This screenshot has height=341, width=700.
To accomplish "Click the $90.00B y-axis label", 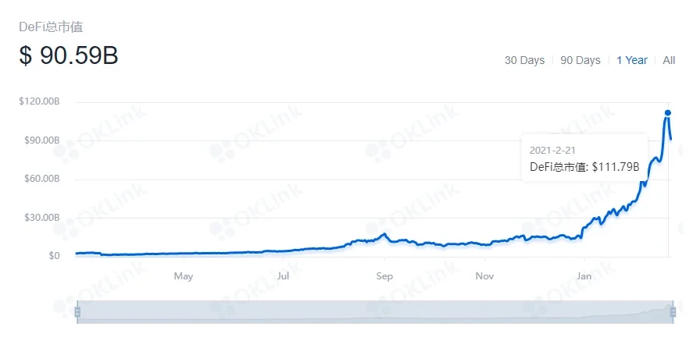I will coord(42,140).
